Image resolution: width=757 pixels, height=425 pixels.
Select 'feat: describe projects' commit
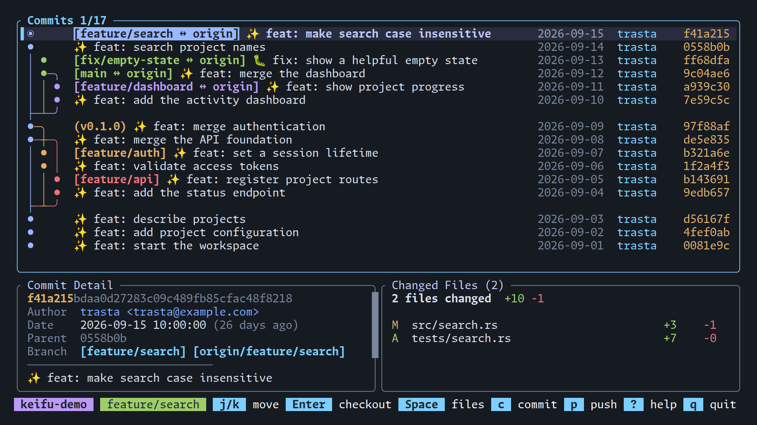click(378, 219)
